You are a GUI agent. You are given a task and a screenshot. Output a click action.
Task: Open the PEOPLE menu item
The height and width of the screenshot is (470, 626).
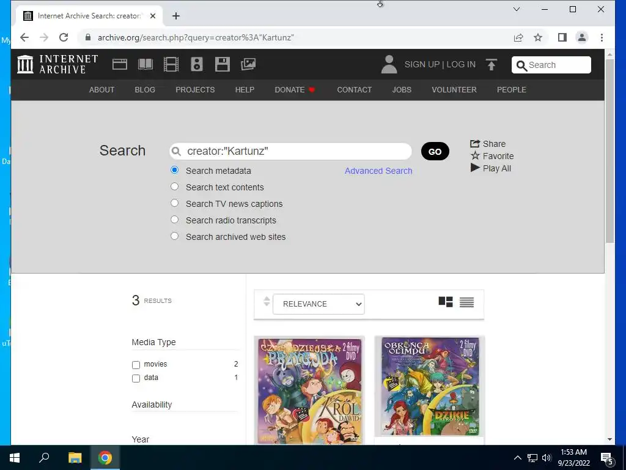(x=512, y=90)
